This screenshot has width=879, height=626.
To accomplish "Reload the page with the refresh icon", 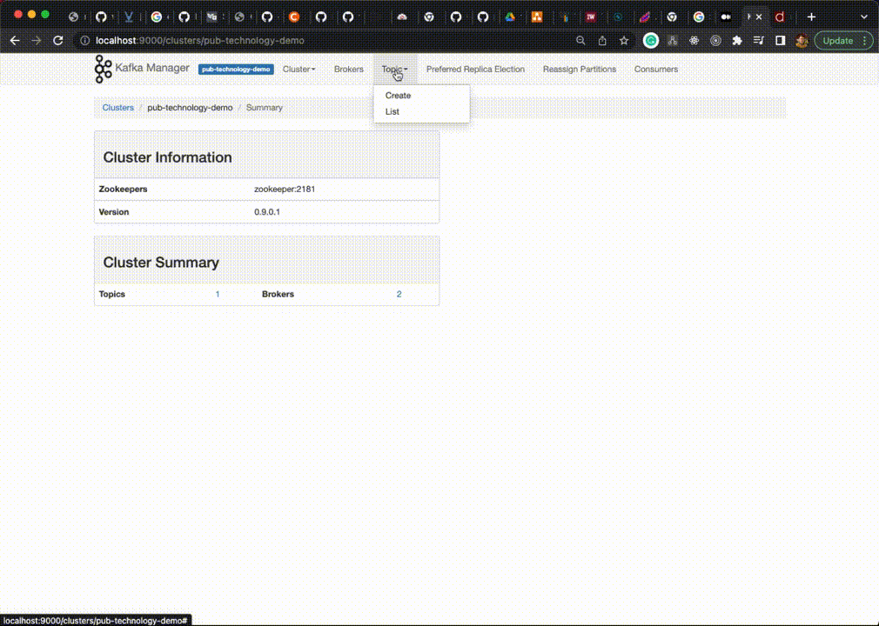I will (57, 40).
